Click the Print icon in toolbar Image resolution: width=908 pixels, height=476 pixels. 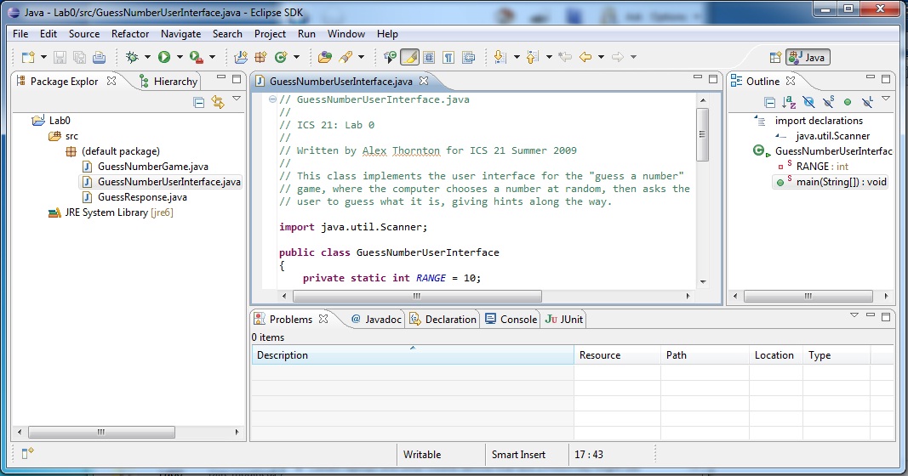[99, 57]
